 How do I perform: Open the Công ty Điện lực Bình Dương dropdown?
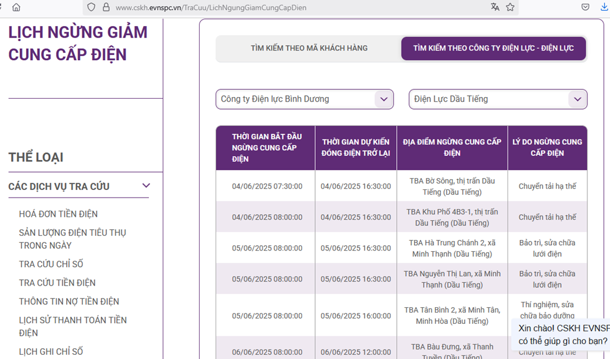click(x=304, y=99)
